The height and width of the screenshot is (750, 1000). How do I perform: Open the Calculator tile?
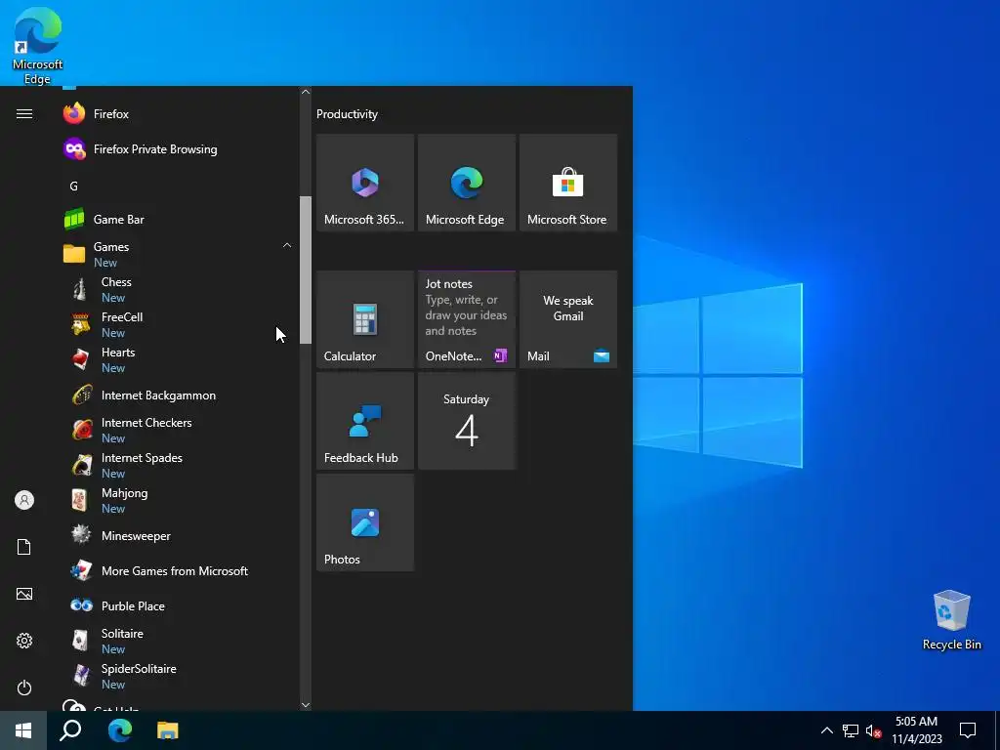click(x=365, y=319)
